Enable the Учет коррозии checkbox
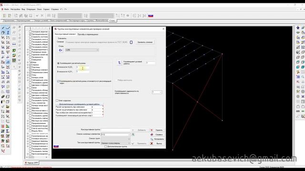The width and height of the screenshot is (305, 171). click(57, 100)
